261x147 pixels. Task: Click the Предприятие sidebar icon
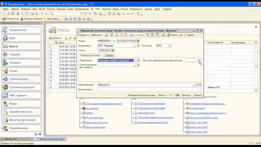[5, 30]
